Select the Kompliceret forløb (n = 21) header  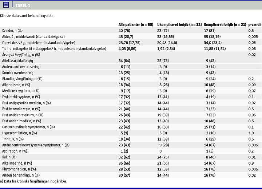[x=224, y=25]
